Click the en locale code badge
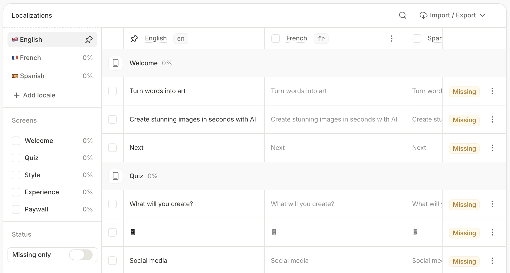Image resolution: width=510 pixels, height=273 pixels. (181, 39)
